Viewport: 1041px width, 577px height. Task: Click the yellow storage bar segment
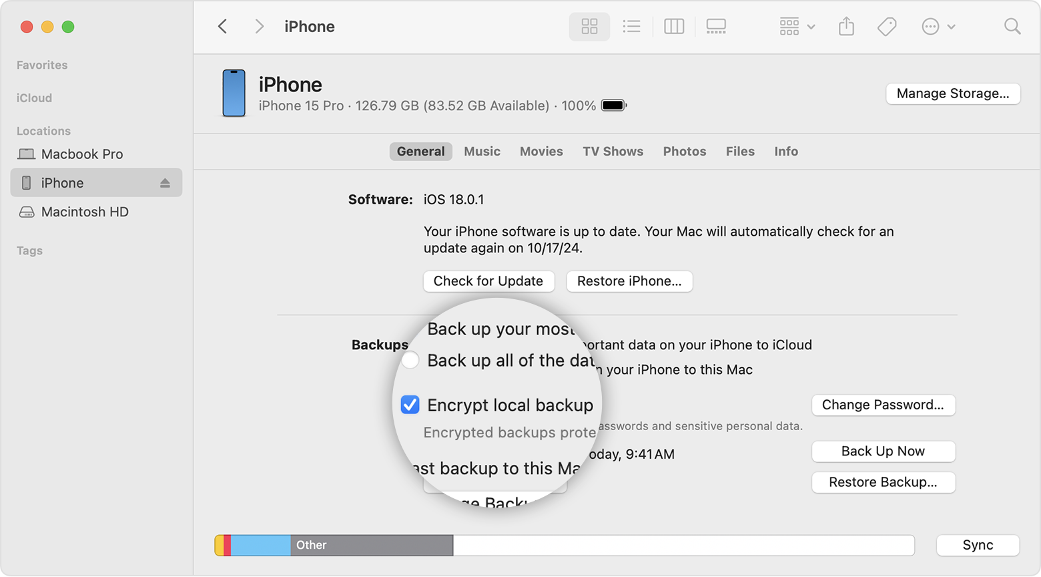[219, 545]
